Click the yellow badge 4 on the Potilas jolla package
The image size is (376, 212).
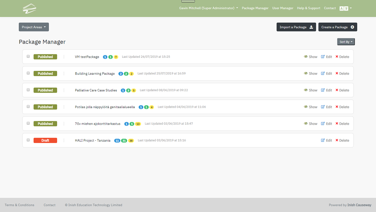152,107
